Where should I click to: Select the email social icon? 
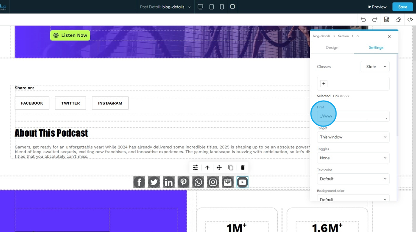coord(228,182)
